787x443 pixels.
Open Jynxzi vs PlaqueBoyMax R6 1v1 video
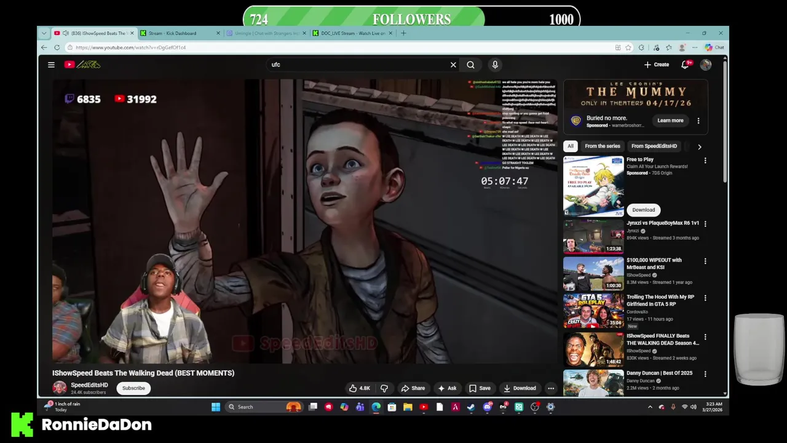[663, 223]
